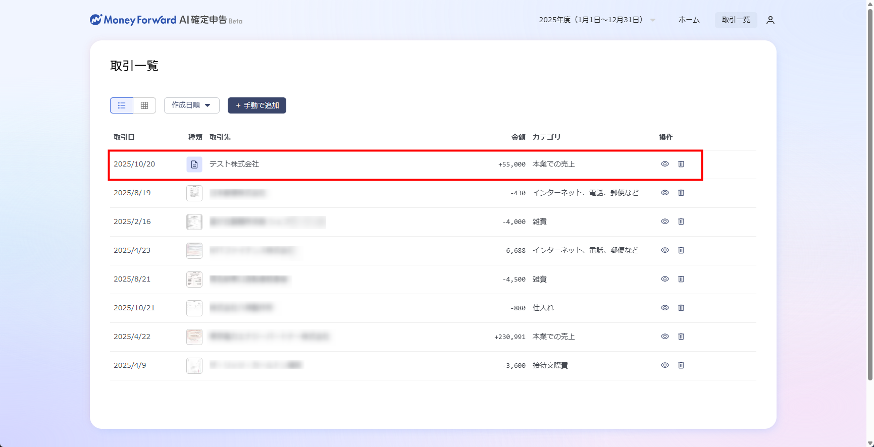View details of the テスト株式会社 transaction
Image resolution: width=874 pixels, height=447 pixels.
click(x=664, y=164)
